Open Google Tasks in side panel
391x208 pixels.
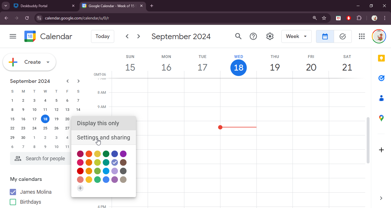coord(381,78)
